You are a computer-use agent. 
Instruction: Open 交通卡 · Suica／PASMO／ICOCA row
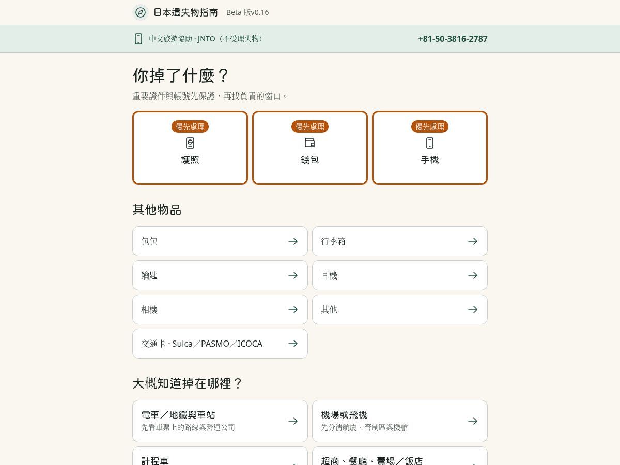(220, 344)
